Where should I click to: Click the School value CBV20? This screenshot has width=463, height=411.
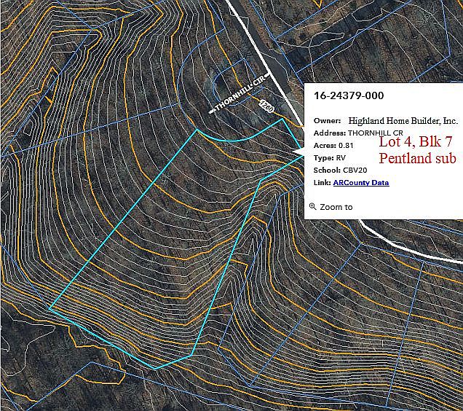tap(355, 171)
